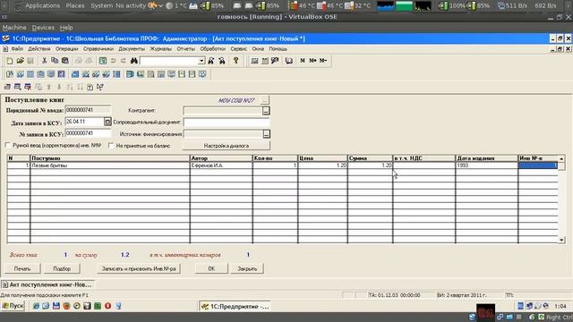The image size is (573, 322).
Task: Click the Delete row icon with red mark
Action: (28, 87)
